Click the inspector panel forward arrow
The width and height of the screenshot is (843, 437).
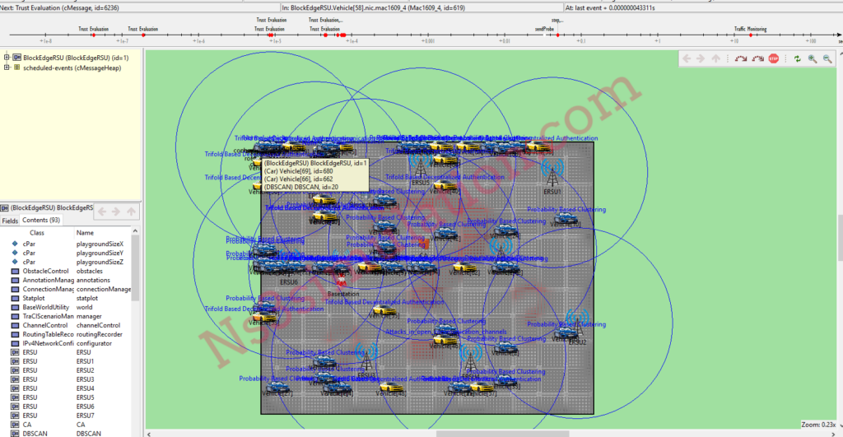point(115,212)
